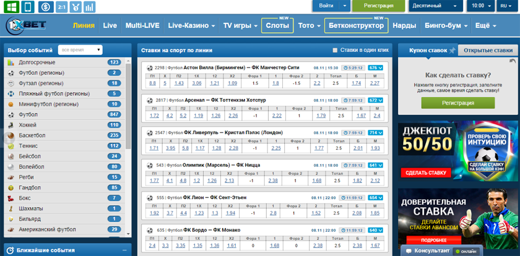Screen dimensions: 520x256
Task: Open the mobile phone app icon
Action: click(28, 7)
